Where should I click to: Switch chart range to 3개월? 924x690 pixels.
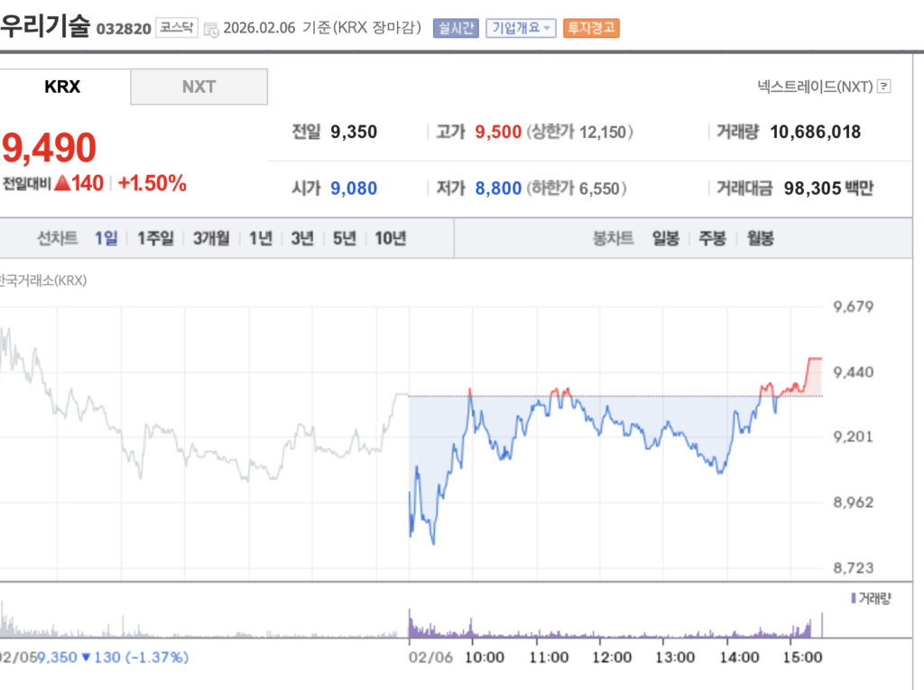click(211, 238)
